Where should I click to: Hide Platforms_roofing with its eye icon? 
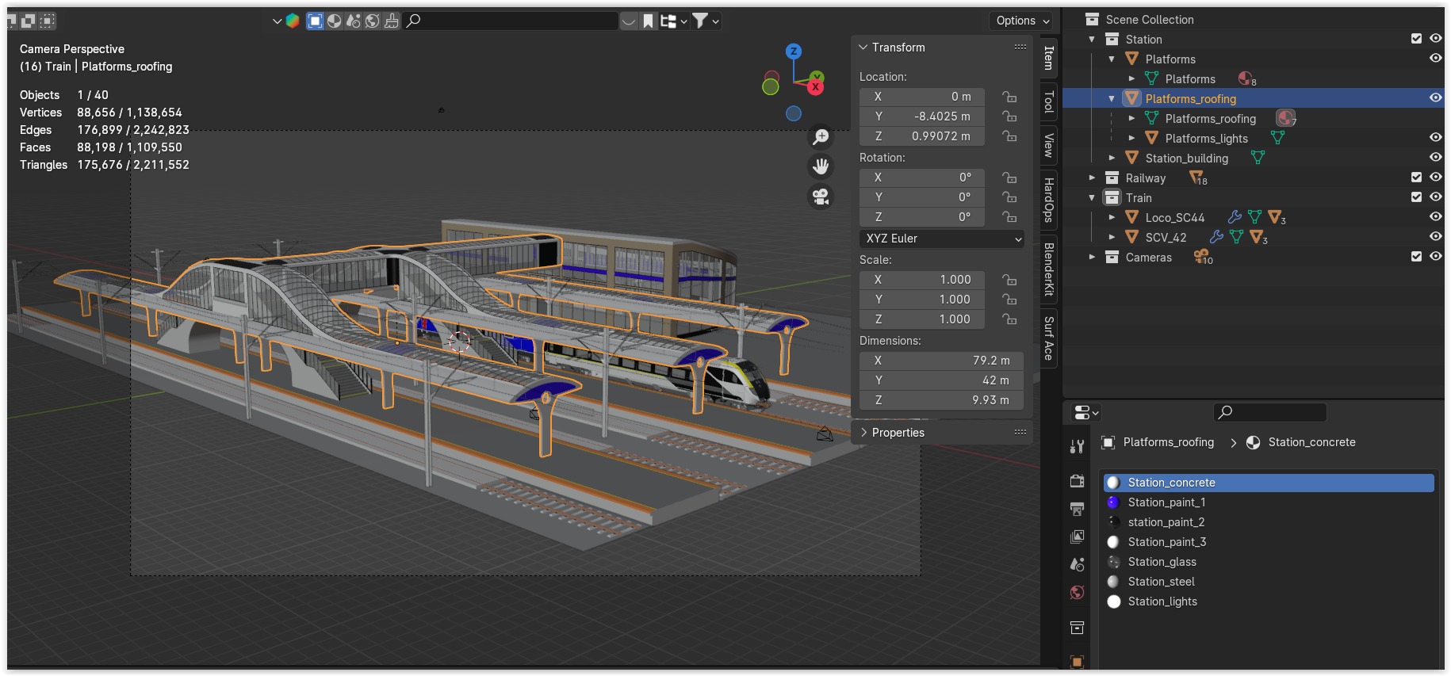click(x=1435, y=98)
